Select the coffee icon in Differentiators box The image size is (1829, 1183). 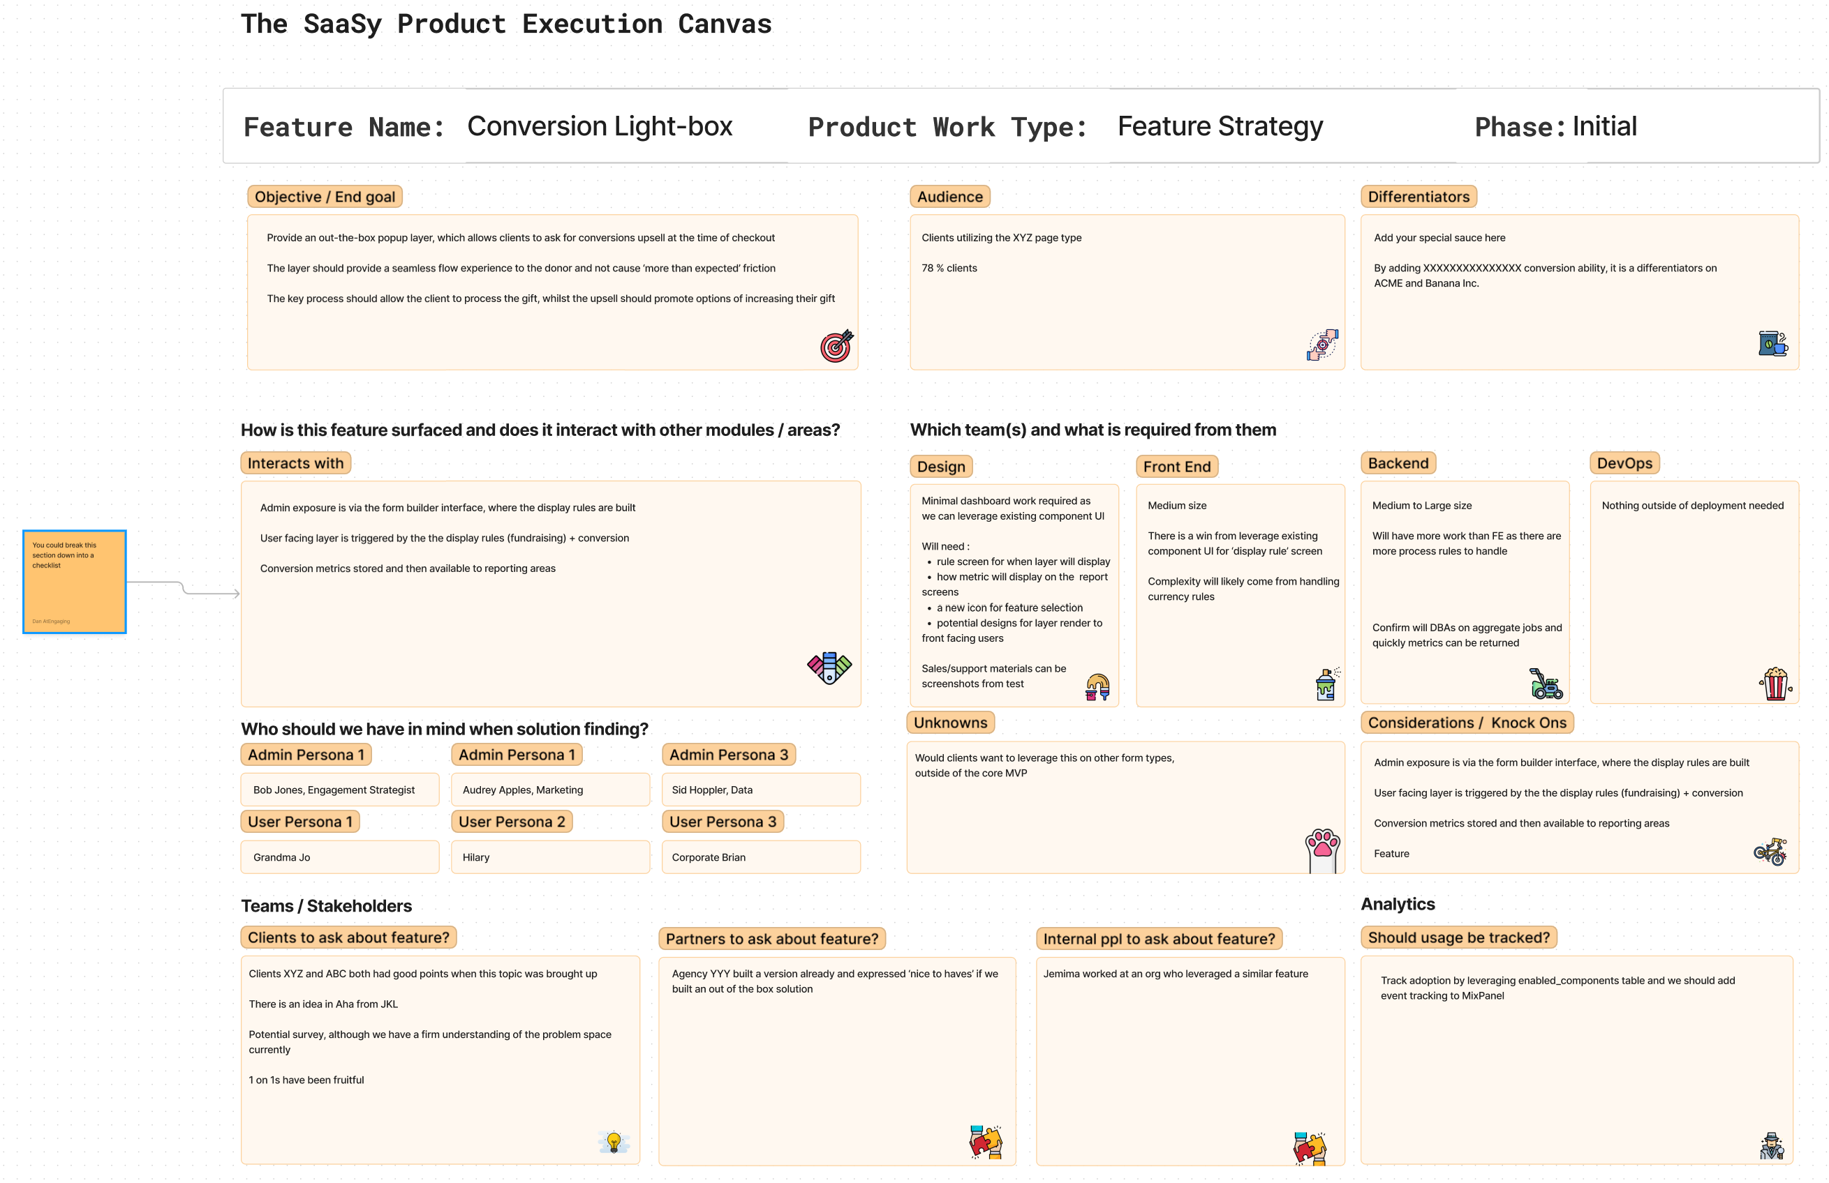coord(1772,343)
